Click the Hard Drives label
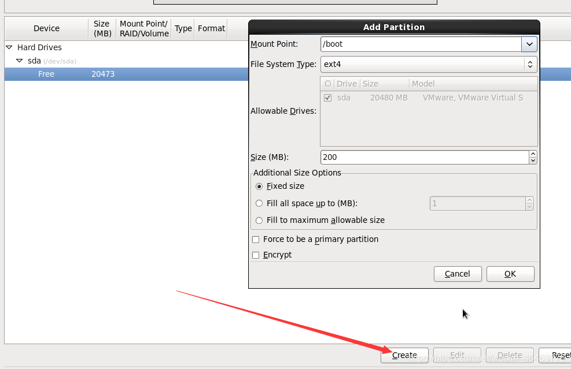The image size is (571, 369). (x=39, y=47)
